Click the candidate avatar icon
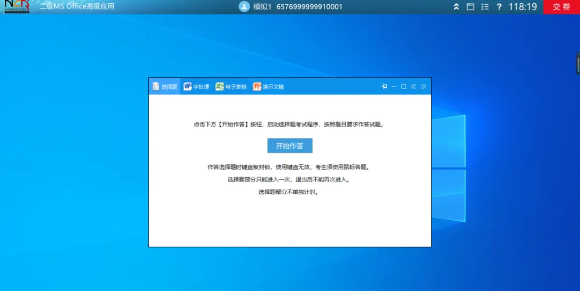Screen dimensions: 580x291 click(x=244, y=6)
